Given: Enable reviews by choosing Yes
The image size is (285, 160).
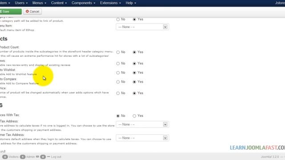Looking at the screenshot, I should [134, 64].
